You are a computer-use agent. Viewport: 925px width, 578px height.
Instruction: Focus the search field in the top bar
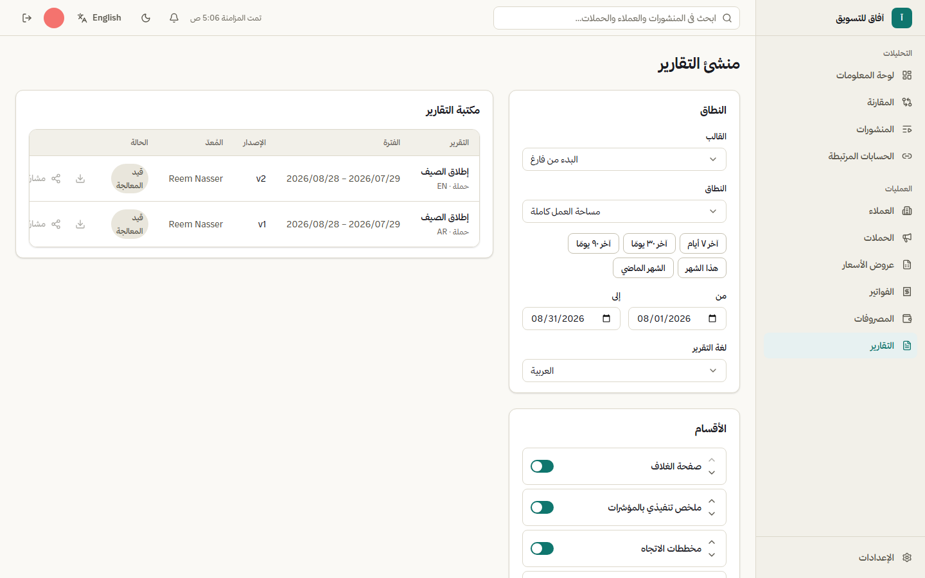[x=617, y=18]
